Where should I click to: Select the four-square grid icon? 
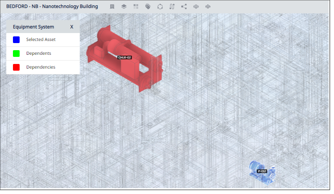point(136,7)
